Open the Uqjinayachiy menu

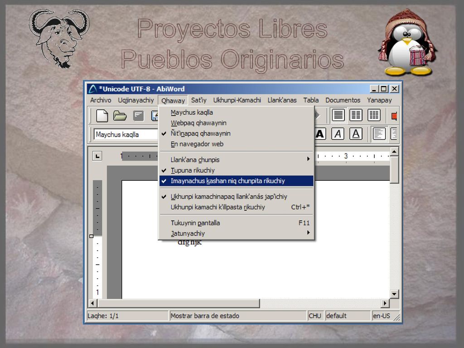coord(136,100)
